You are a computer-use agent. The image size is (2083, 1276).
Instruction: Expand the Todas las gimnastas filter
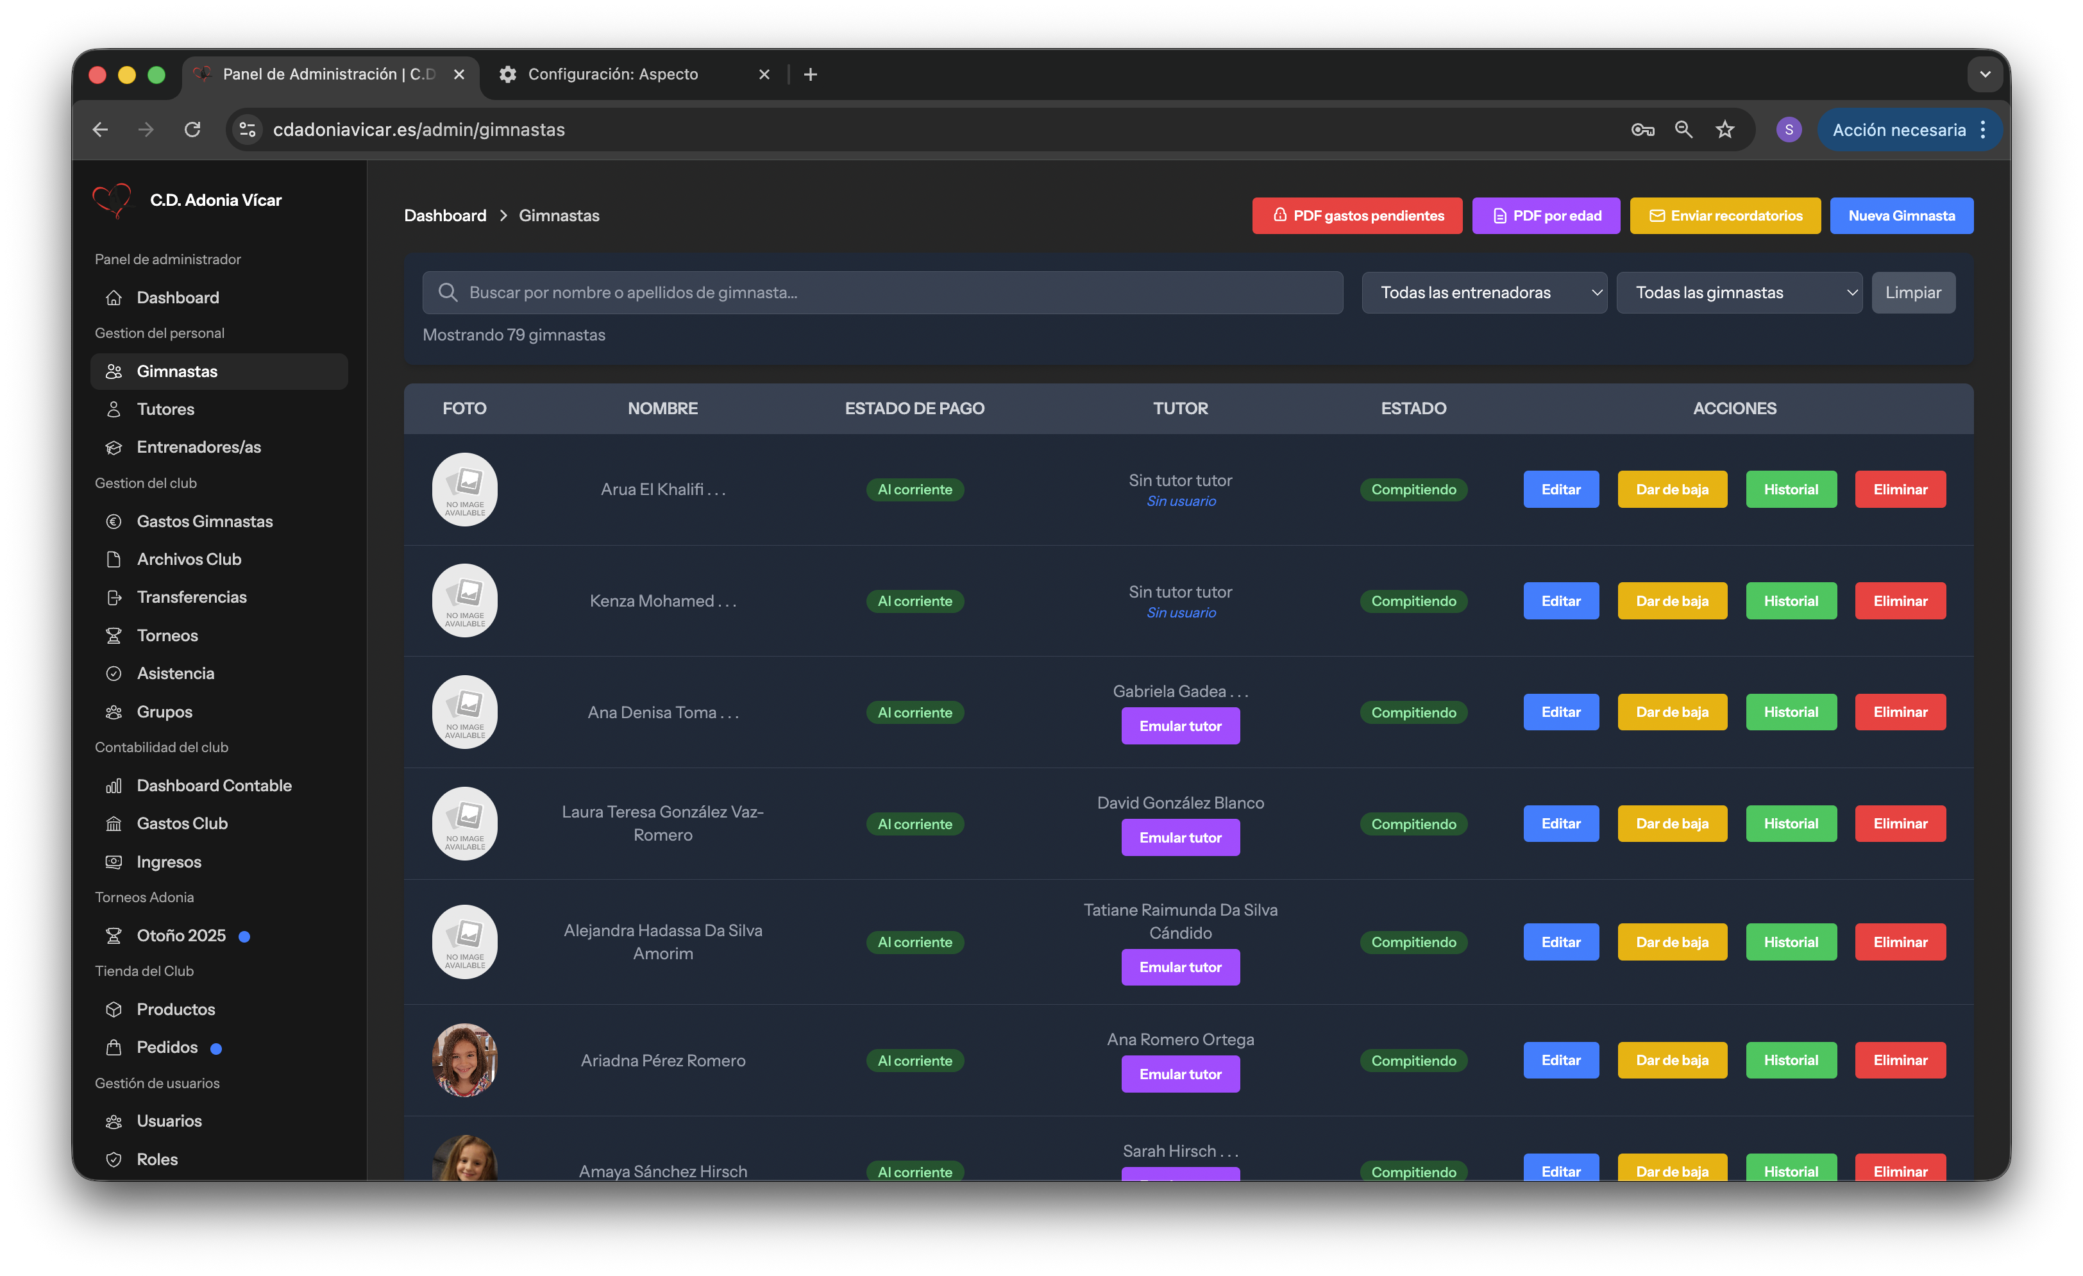click(x=1739, y=292)
